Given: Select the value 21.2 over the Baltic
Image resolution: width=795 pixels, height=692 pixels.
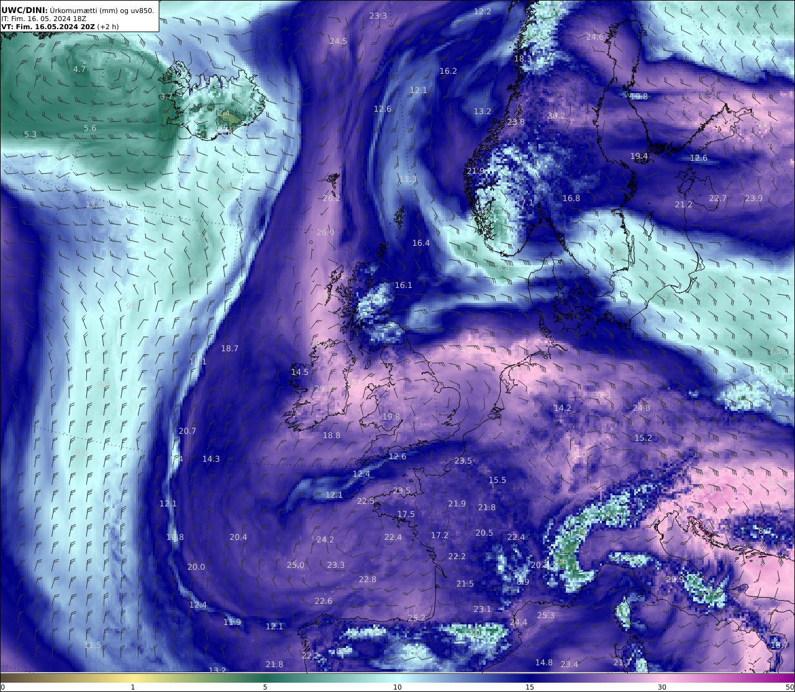Looking at the screenshot, I should 684,204.
